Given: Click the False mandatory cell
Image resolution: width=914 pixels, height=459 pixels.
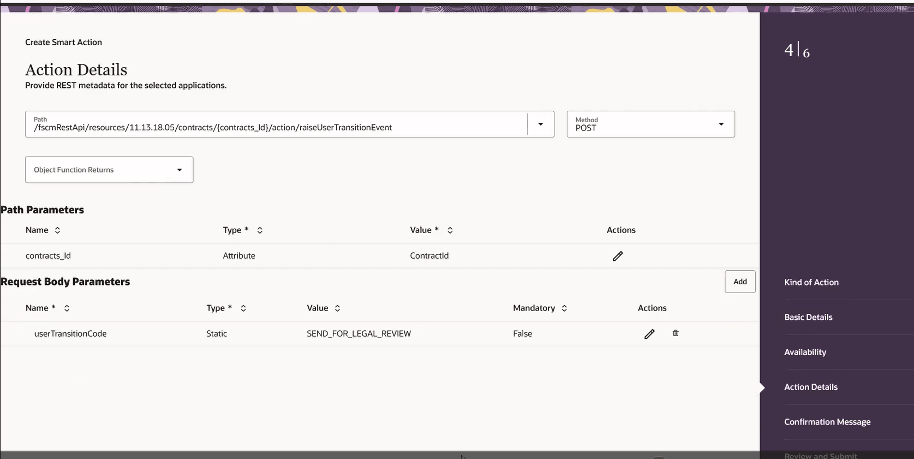Looking at the screenshot, I should (522, 334).
